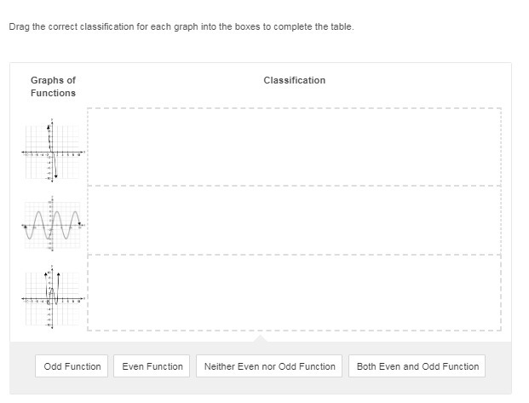
Task: Click the Even Function answer tile
Action: pos(152,366)
